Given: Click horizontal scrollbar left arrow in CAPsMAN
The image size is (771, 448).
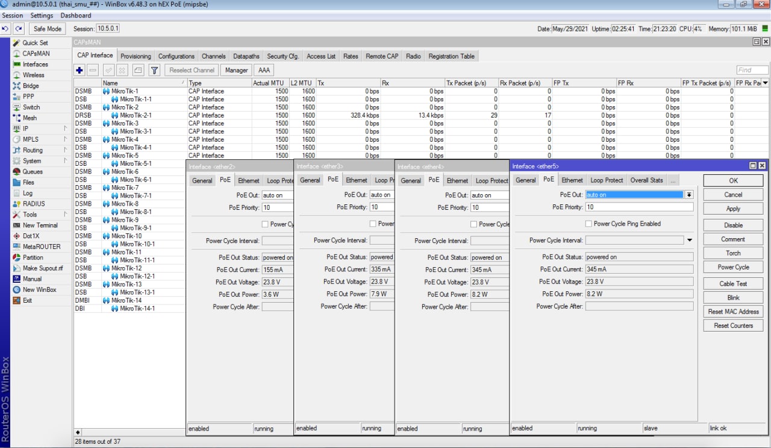Looking at the screenshot, I should coord(77,432).
